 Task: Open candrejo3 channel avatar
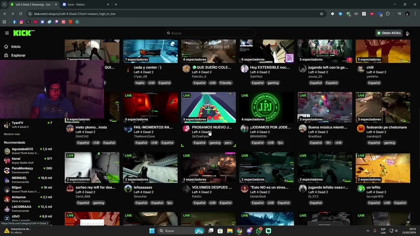tap(361, 128)
